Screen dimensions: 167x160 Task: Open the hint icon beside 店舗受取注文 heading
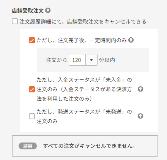coord(48,10)
